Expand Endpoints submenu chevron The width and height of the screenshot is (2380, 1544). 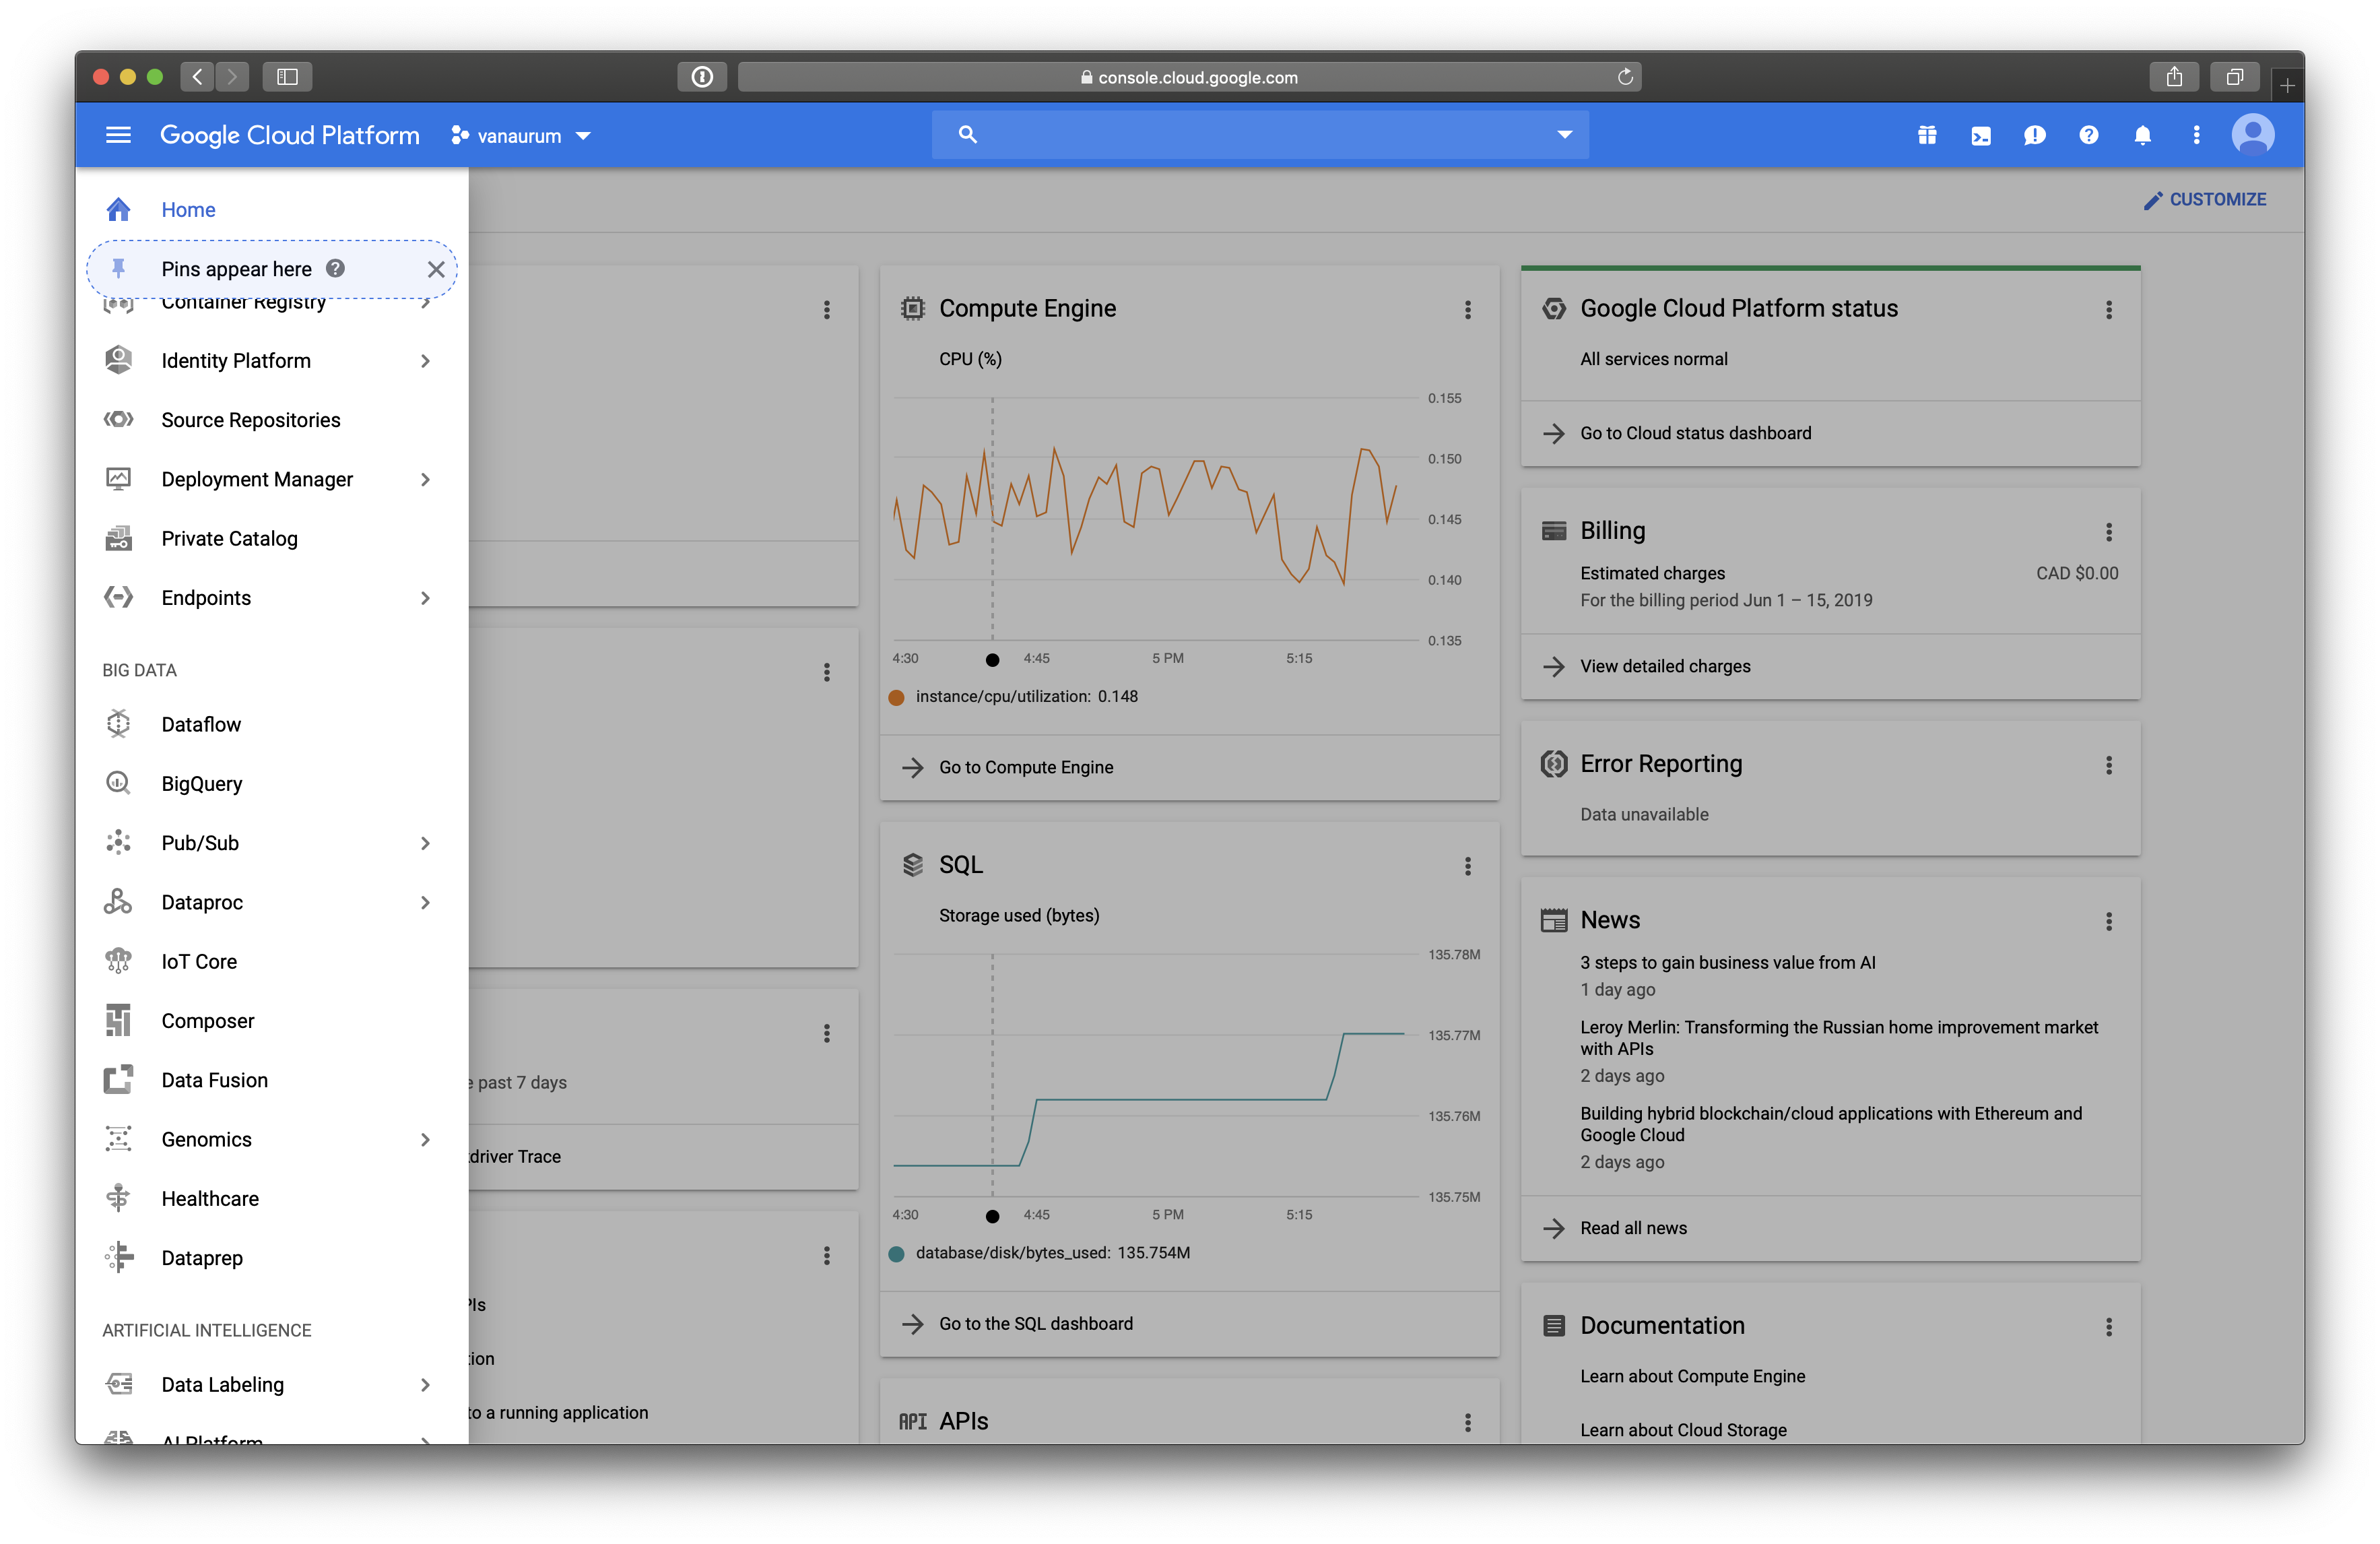click(425, 598)
